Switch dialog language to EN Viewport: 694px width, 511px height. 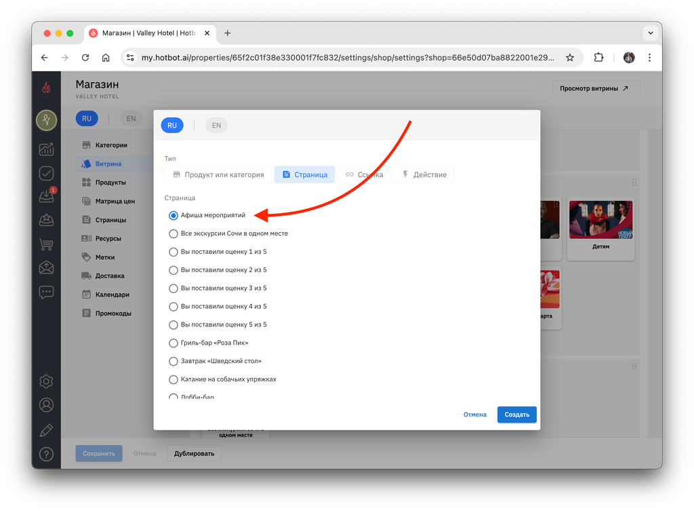coord(216,126)
